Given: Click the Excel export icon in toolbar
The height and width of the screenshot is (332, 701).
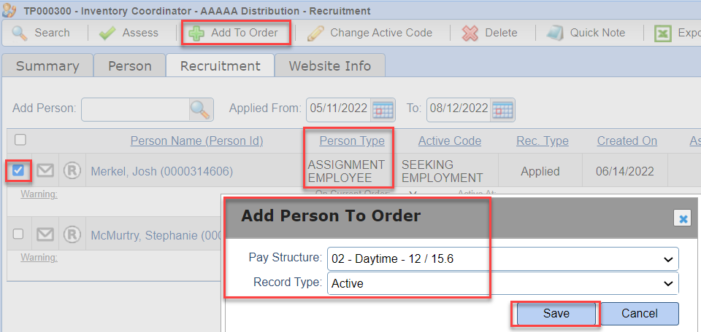Looking at the screenshot, I should 663,33.
